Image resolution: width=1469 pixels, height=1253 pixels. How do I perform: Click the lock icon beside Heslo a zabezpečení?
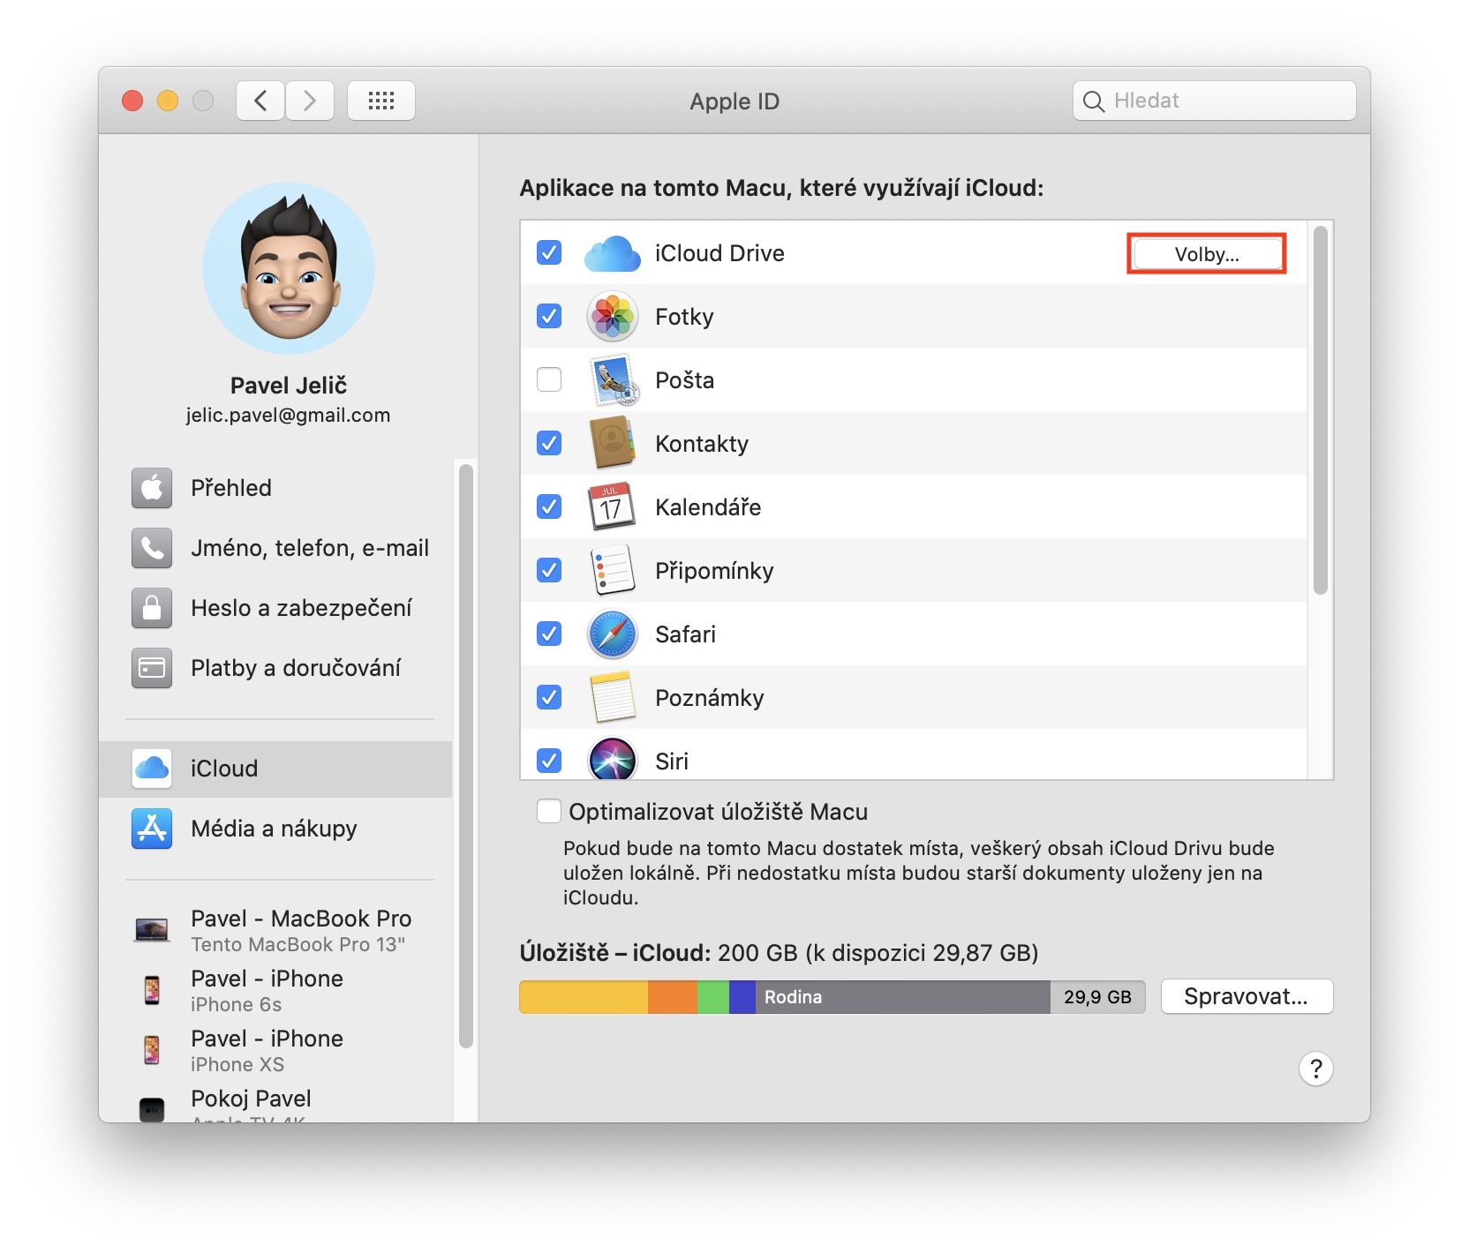[x=152, y=608]
